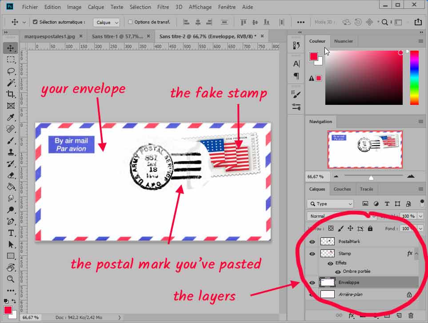The width and height of the screenshot is (428, 323).
Task: Select the Clone Stamp tool
Action: (10, 152)
